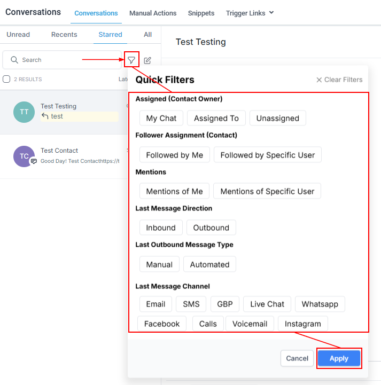
Task: Select the Email channel filter
Action: pos(155,304)
